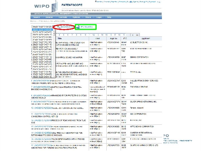This screenshot has width=201, height=151.
Task: Click applicant NITTO DENKO CORPORATION cell
Action: tap(142, 127)
